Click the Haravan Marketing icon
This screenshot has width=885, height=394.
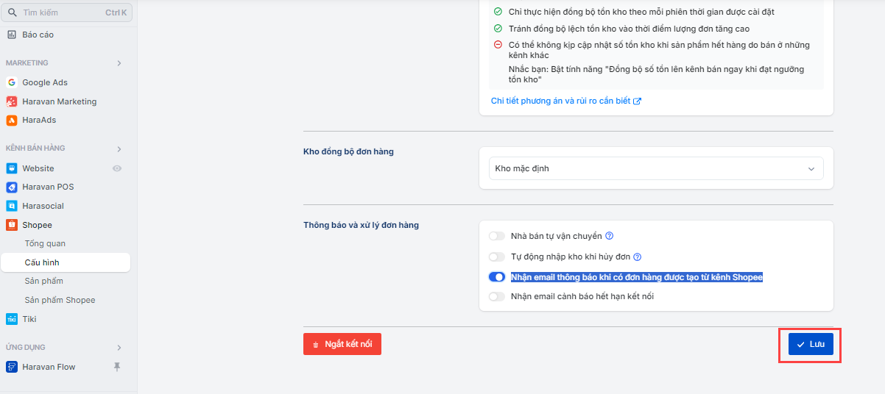pos(12,101)
